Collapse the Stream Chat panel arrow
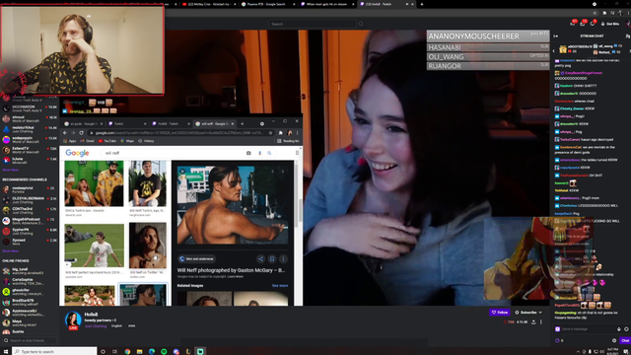The width and height of the screenshot is (631, 355). 556,36
